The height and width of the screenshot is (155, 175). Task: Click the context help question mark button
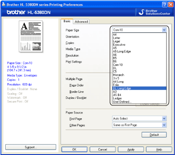click(x=164, y=4)
